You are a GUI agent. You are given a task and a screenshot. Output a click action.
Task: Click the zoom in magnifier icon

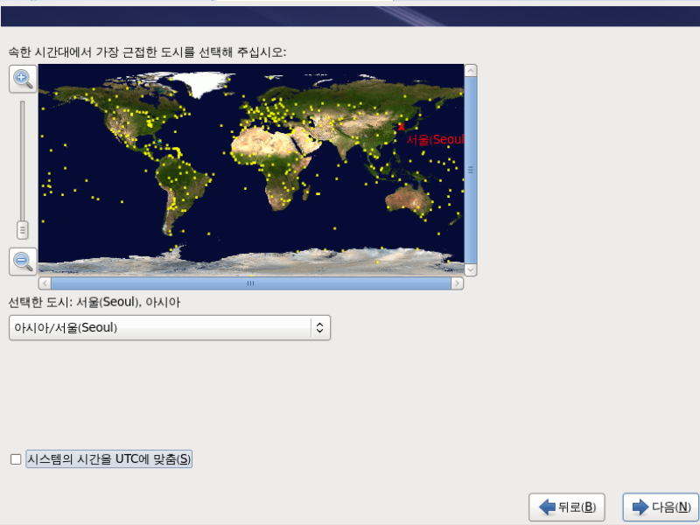point(23,79)
